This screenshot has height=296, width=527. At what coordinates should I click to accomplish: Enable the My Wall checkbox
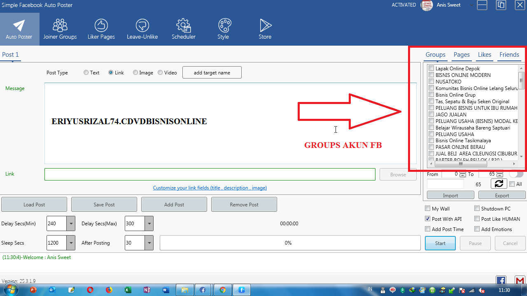coord(428,208)
